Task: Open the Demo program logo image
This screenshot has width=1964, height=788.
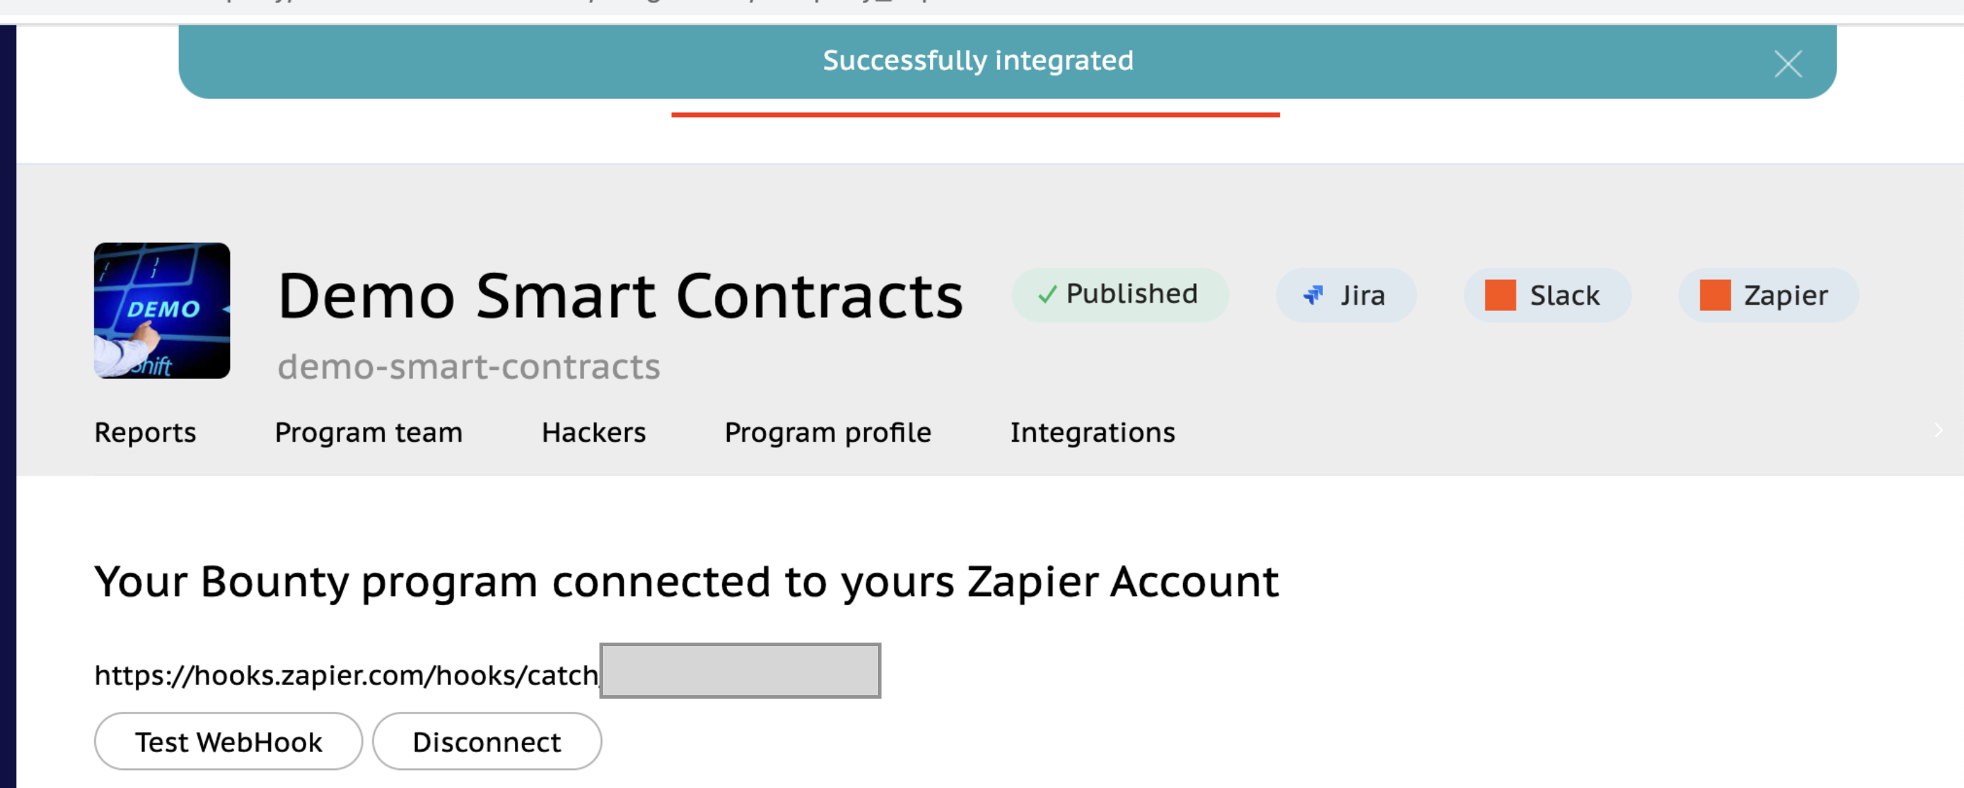Action: [161, 310]
